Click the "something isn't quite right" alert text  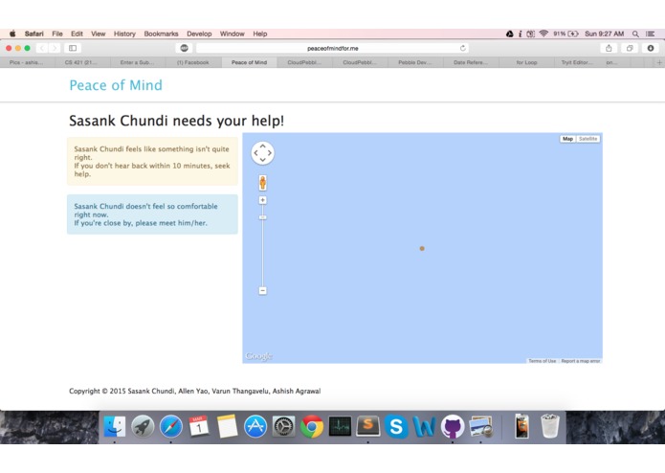(152, 161)
